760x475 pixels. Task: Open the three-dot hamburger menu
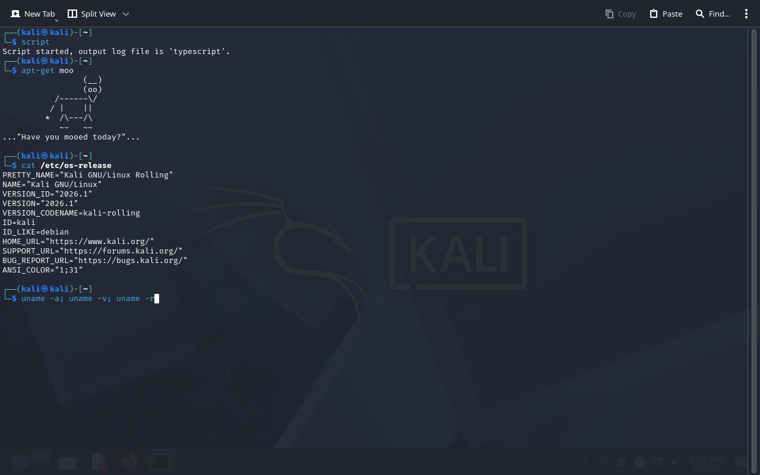(746, 14)
